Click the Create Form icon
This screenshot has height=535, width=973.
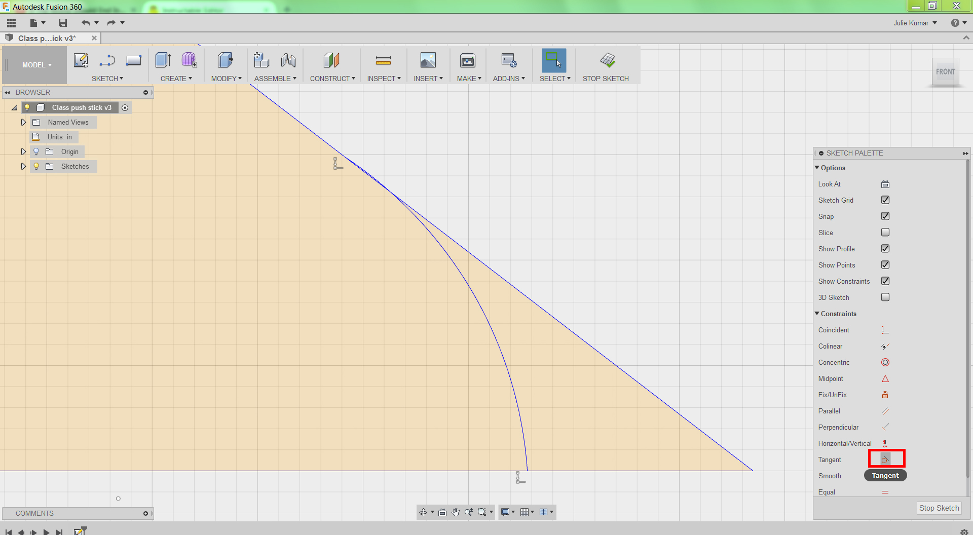(x=189, y=61)
